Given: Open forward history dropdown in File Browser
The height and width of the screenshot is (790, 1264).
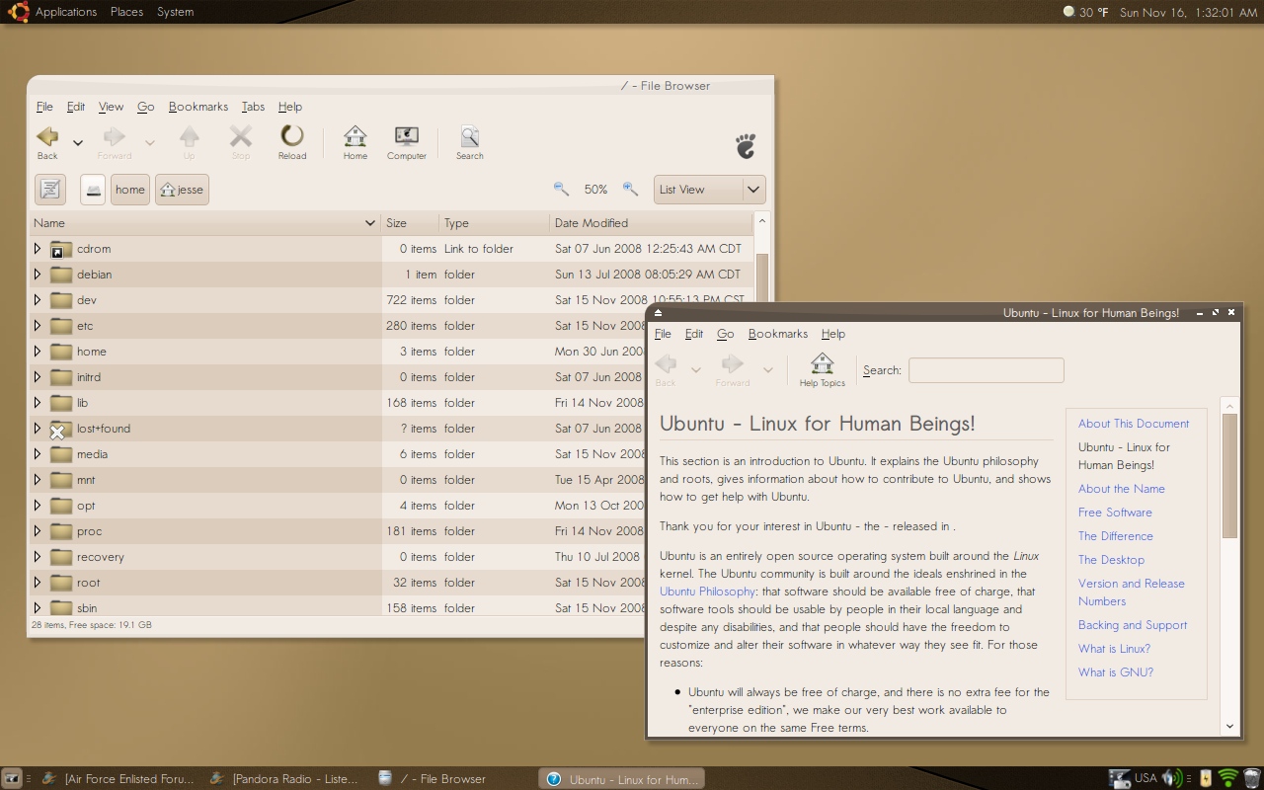Looking at the screenshot, I should click(150, 143).
